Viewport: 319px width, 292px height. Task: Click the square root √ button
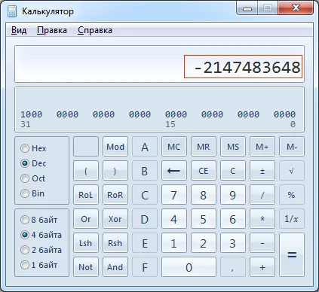pyautogui.click(x=292, y=171)
